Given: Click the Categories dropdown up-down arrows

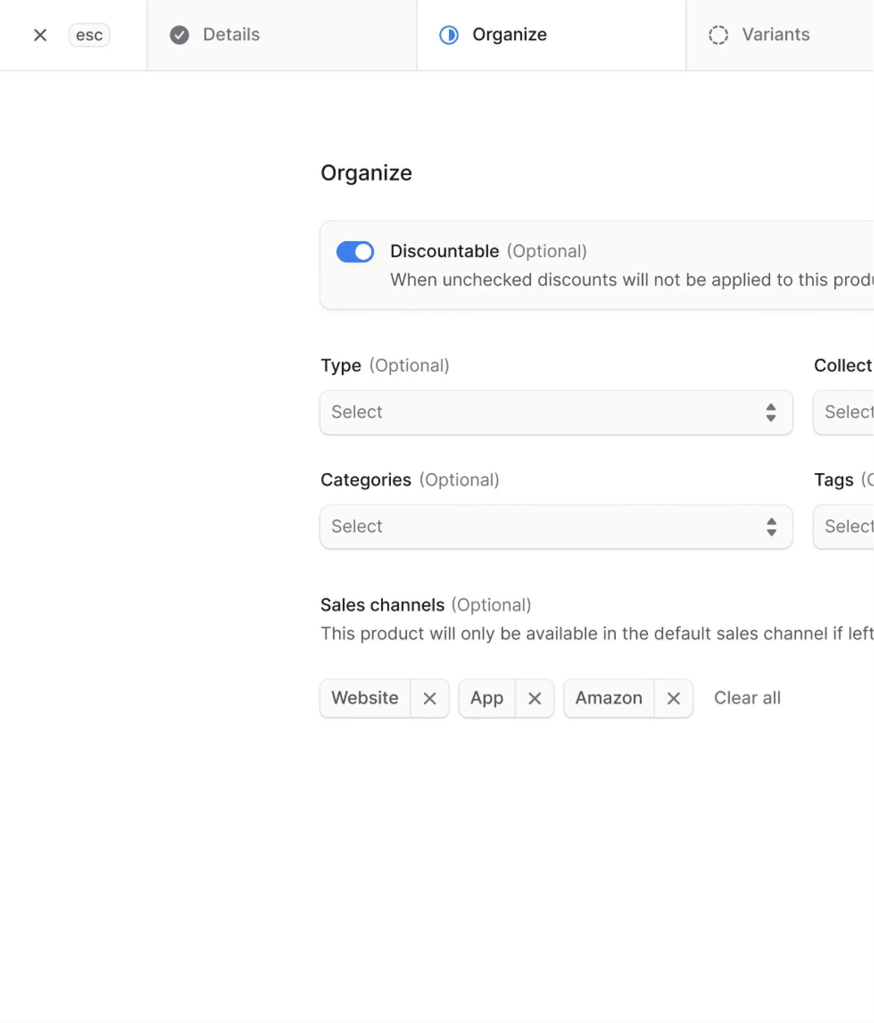Looking at the screenshot, I should click(771, 527).
